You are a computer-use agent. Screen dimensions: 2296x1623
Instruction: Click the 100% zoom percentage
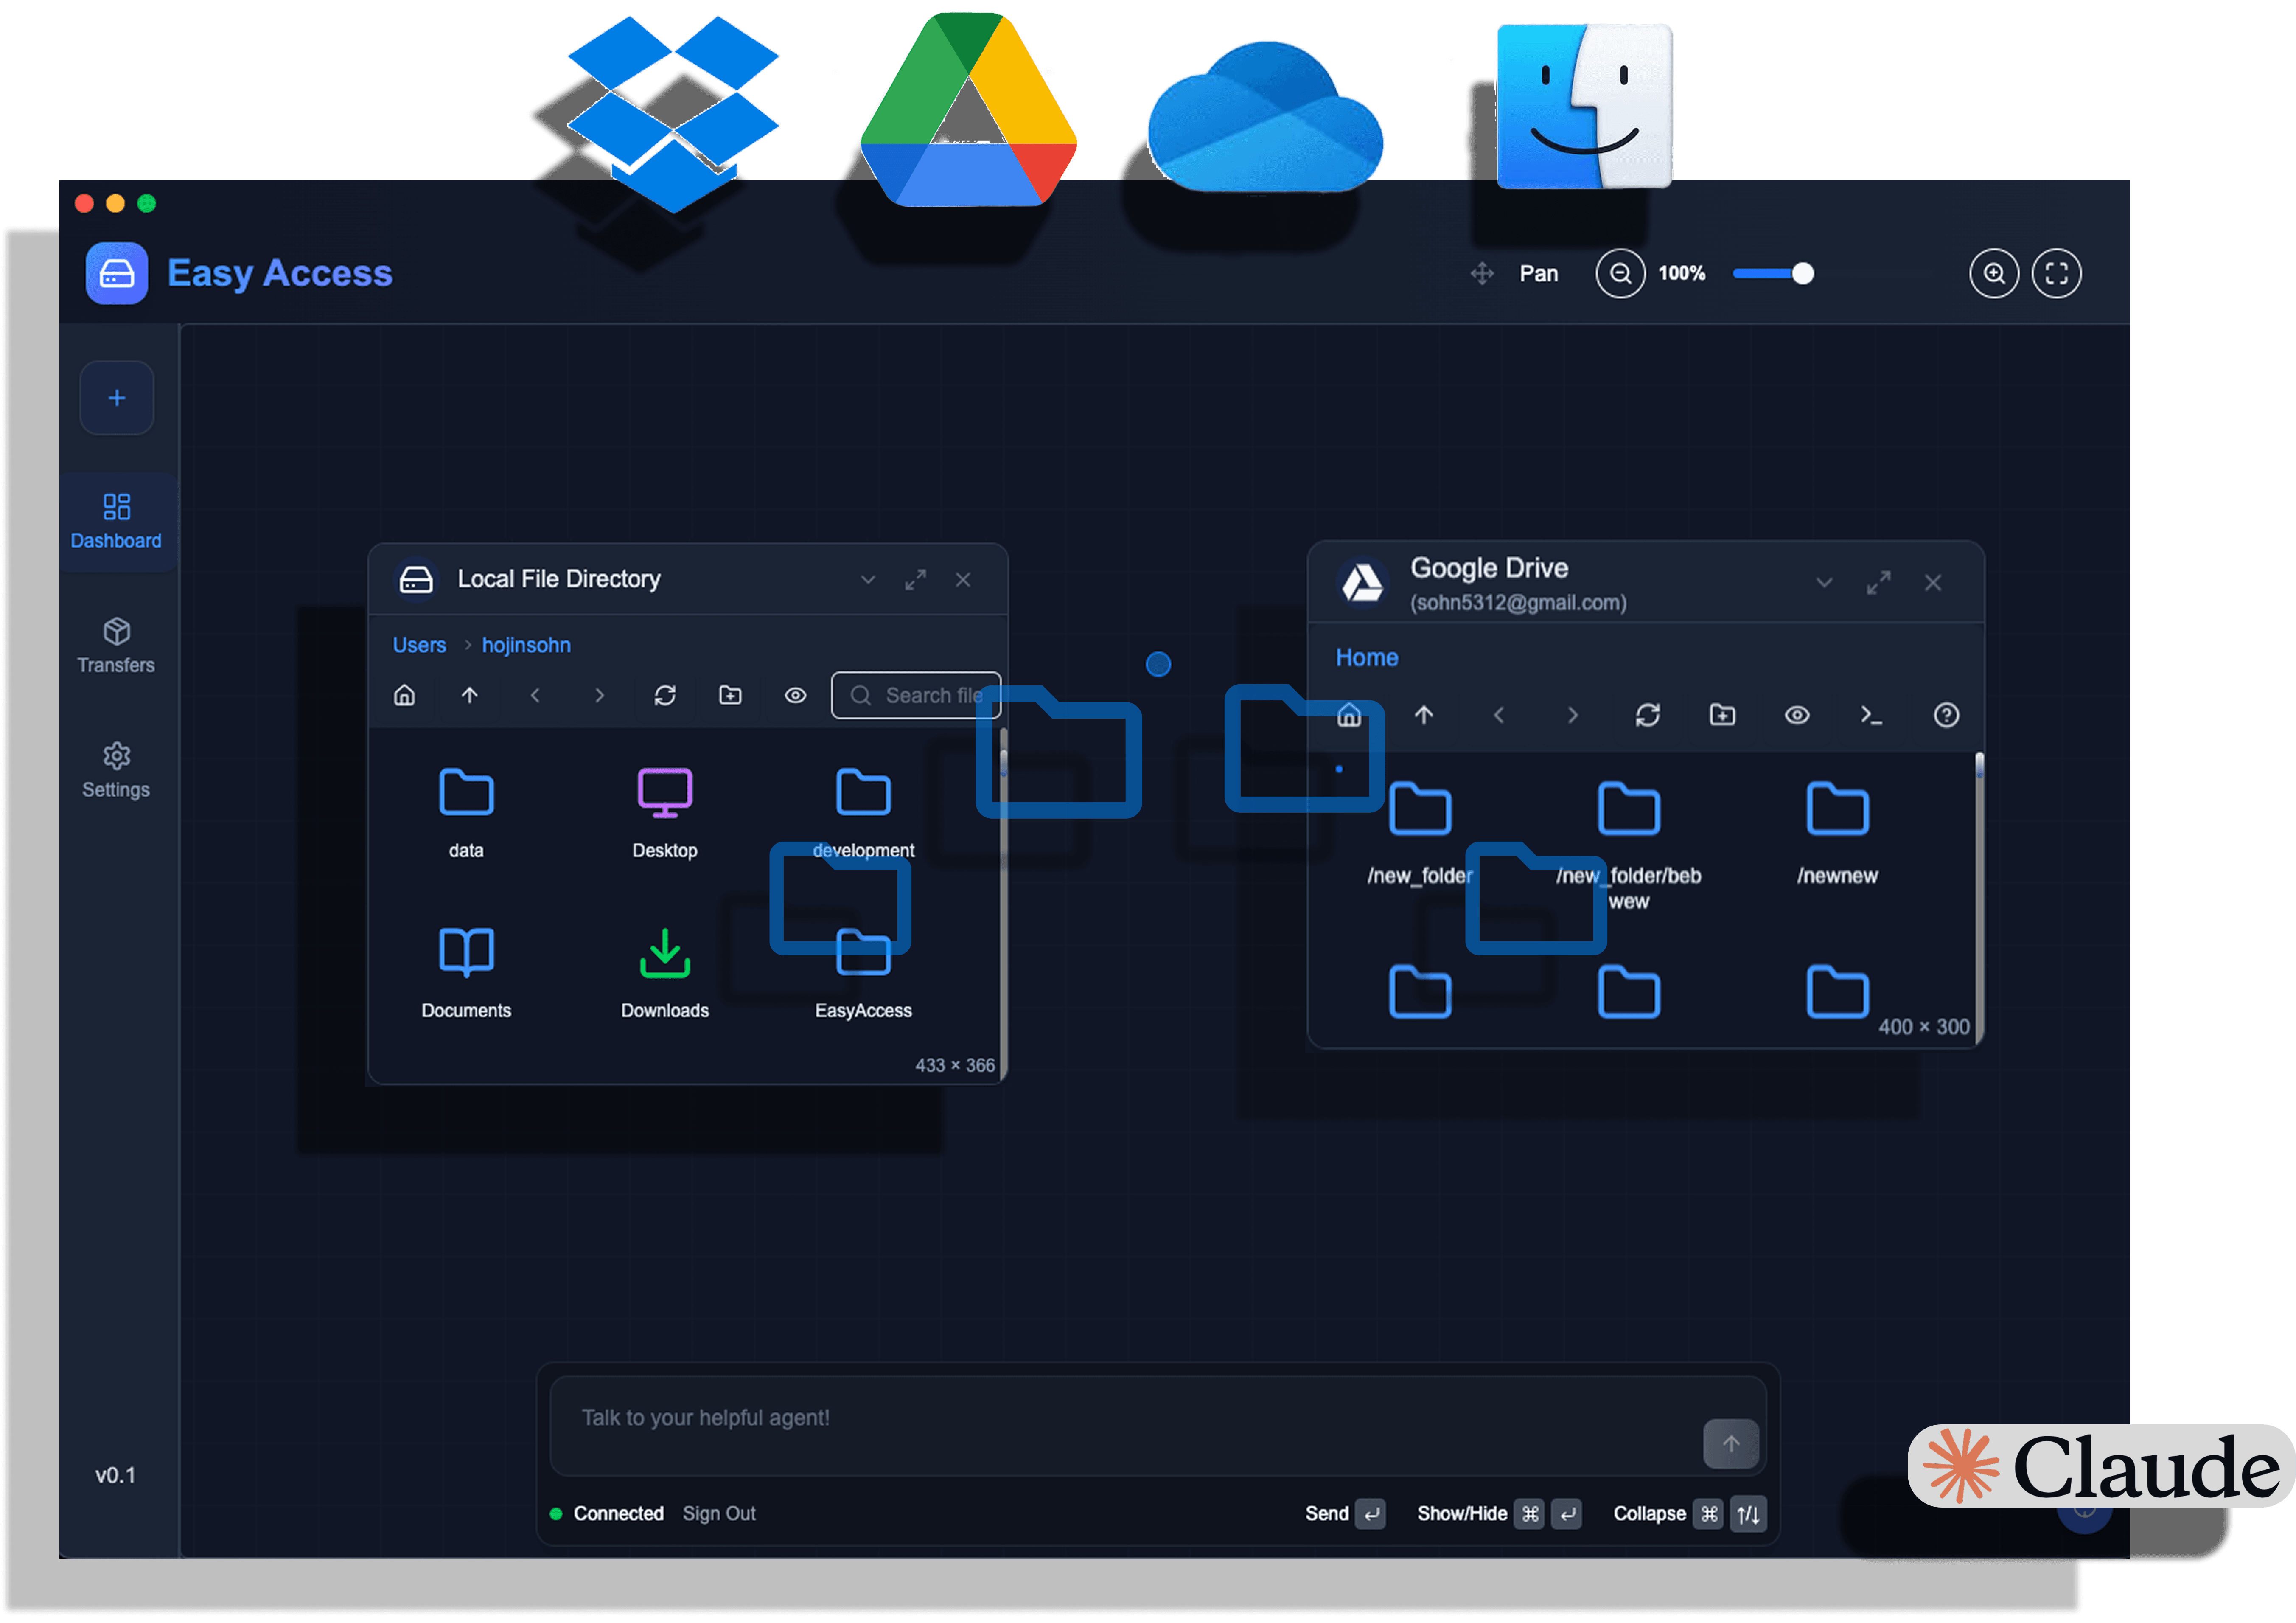pos(1682,273)
